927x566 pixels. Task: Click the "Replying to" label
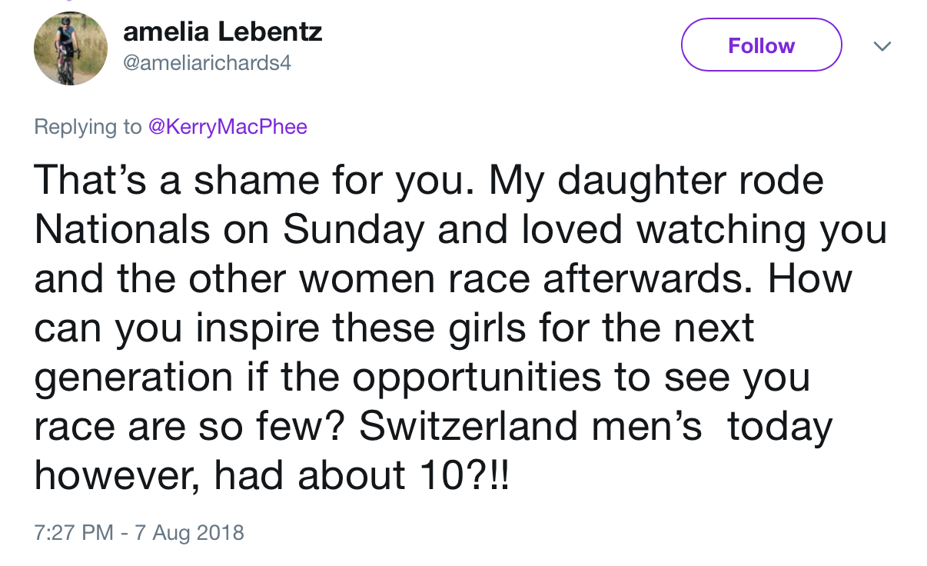(88, 126)
